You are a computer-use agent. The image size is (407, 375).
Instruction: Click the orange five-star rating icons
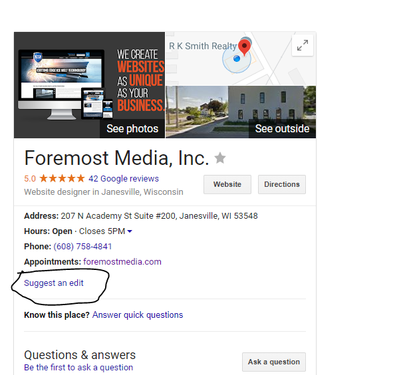pos(62,178)
